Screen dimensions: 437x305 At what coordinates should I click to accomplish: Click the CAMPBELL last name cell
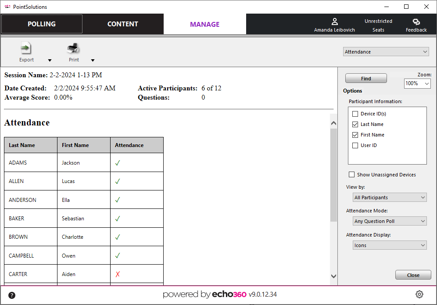point(31,255)
